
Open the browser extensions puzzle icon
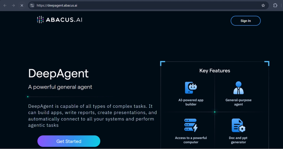pos(275,5)
